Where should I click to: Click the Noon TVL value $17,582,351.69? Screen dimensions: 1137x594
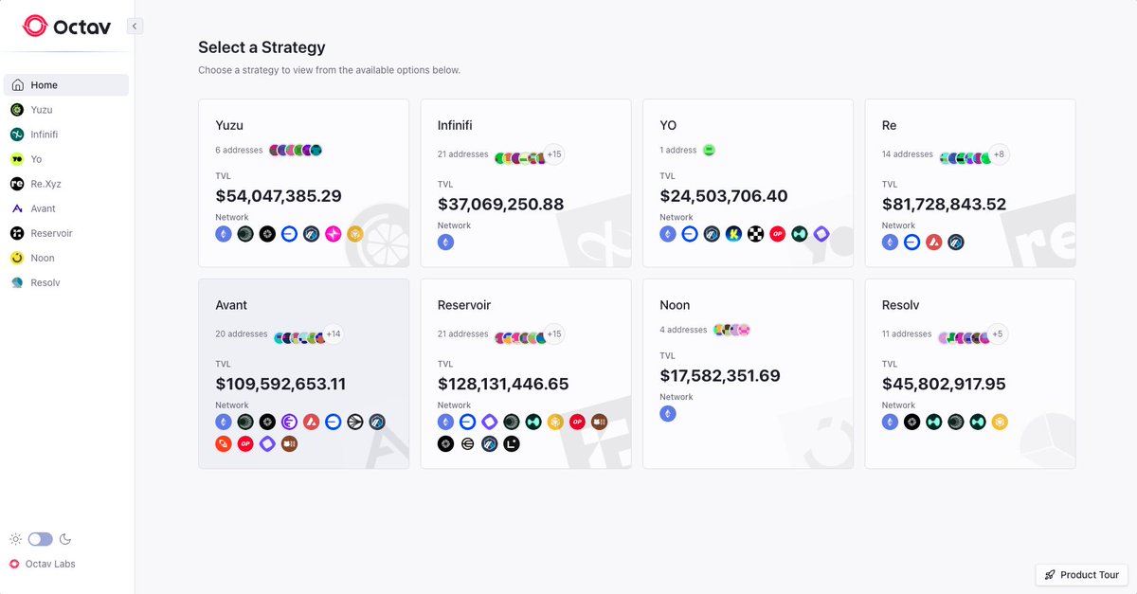tap(720, 376)
